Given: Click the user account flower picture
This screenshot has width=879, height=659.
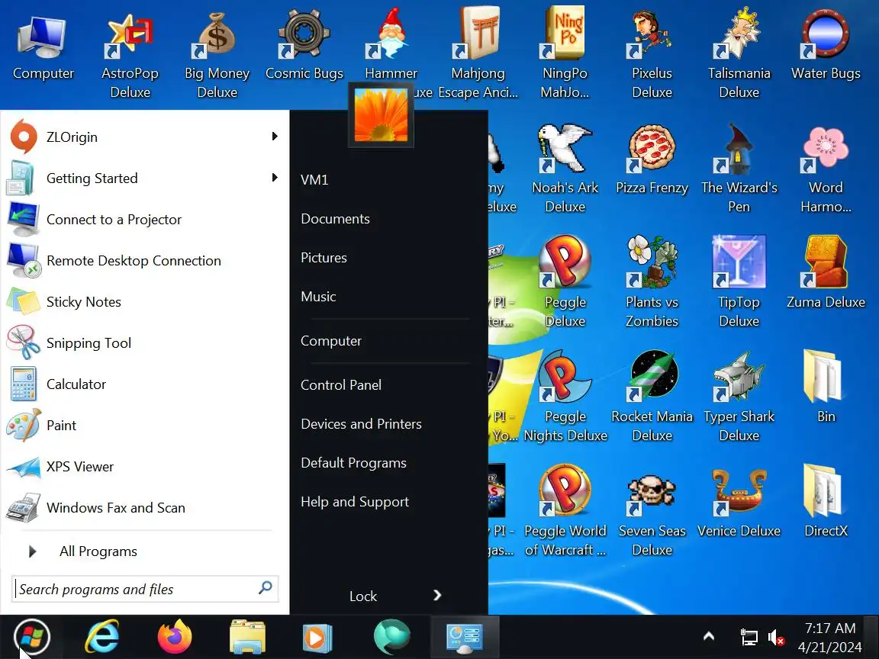Looking at the screenshot, I should pos(382,115).
